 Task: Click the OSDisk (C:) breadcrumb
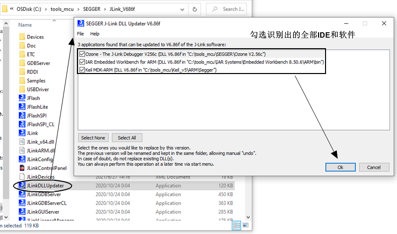pos(29,9)
